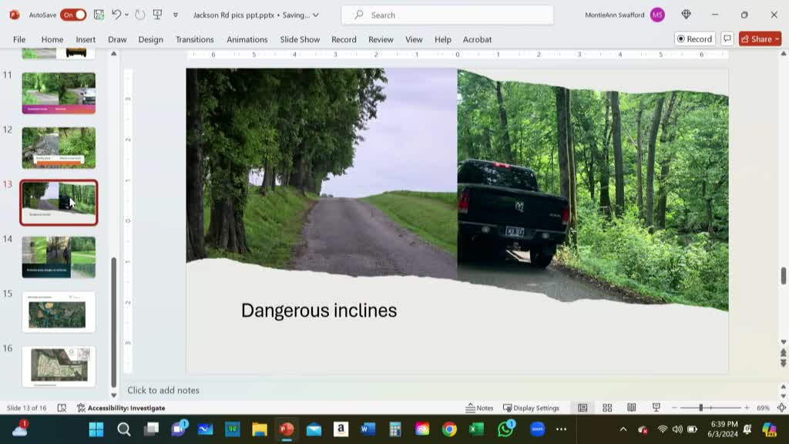This screenshot has width=789, height=444.
Task: Expand the file name dropdown chevron
Action: point(316,15)
